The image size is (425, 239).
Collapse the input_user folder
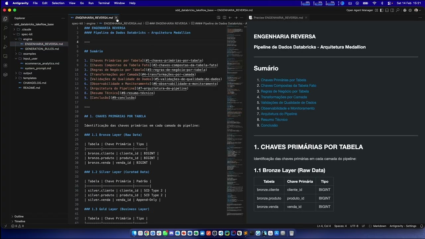(30, 58)
